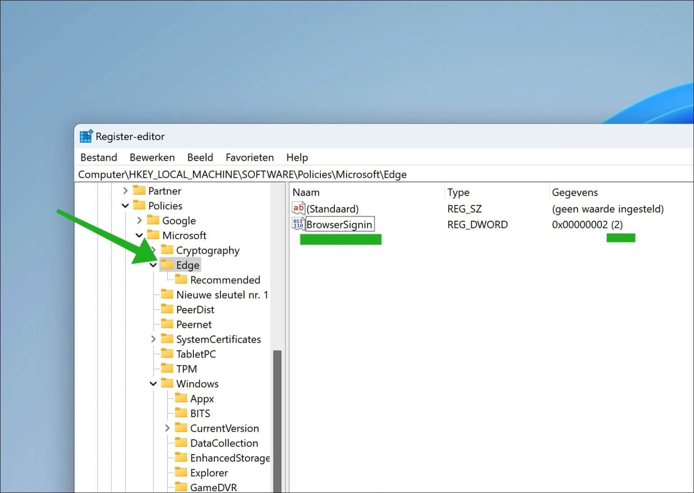Viewport: 694px width, 493px height.
Task: Select the EnhancedStorage folder icon
Action: click(181, 457)
